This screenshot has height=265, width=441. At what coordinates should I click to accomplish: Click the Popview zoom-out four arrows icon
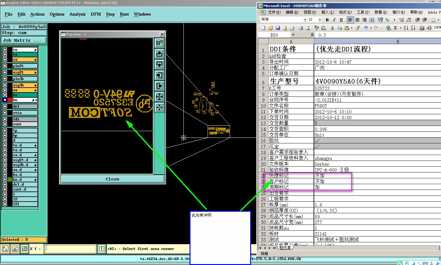pos(159,108)
